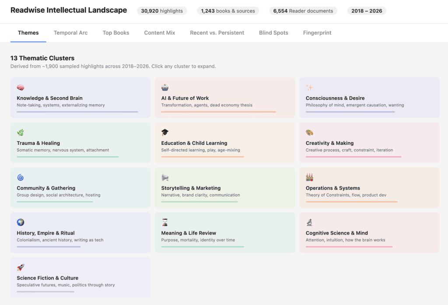Switch to the Temporal Arc tab

click(x=70, y=33)
